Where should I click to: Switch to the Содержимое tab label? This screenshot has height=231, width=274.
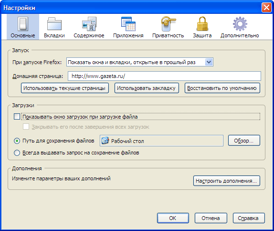point(89,35)
